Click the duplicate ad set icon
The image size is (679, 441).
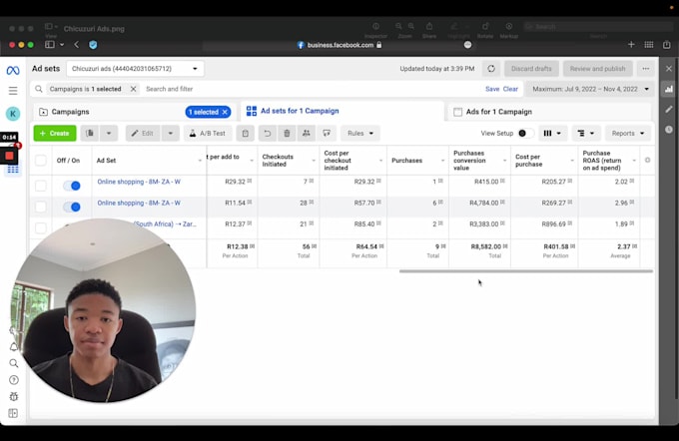90,134
